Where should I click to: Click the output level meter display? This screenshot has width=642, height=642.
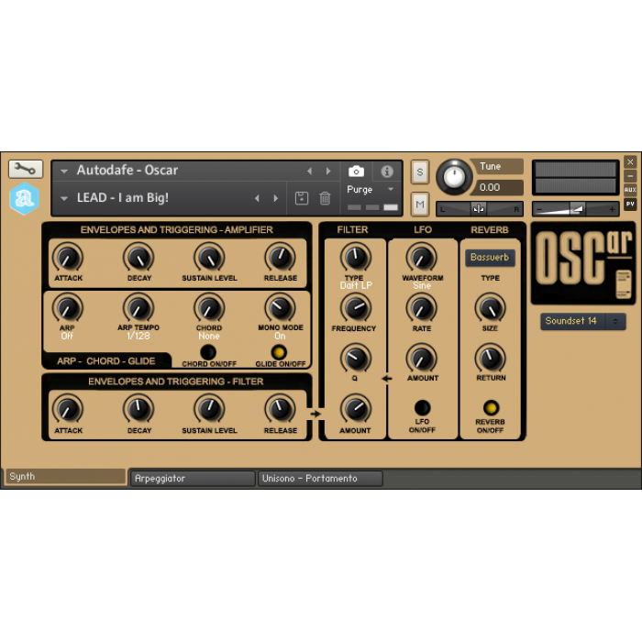[x=575, y=177]
